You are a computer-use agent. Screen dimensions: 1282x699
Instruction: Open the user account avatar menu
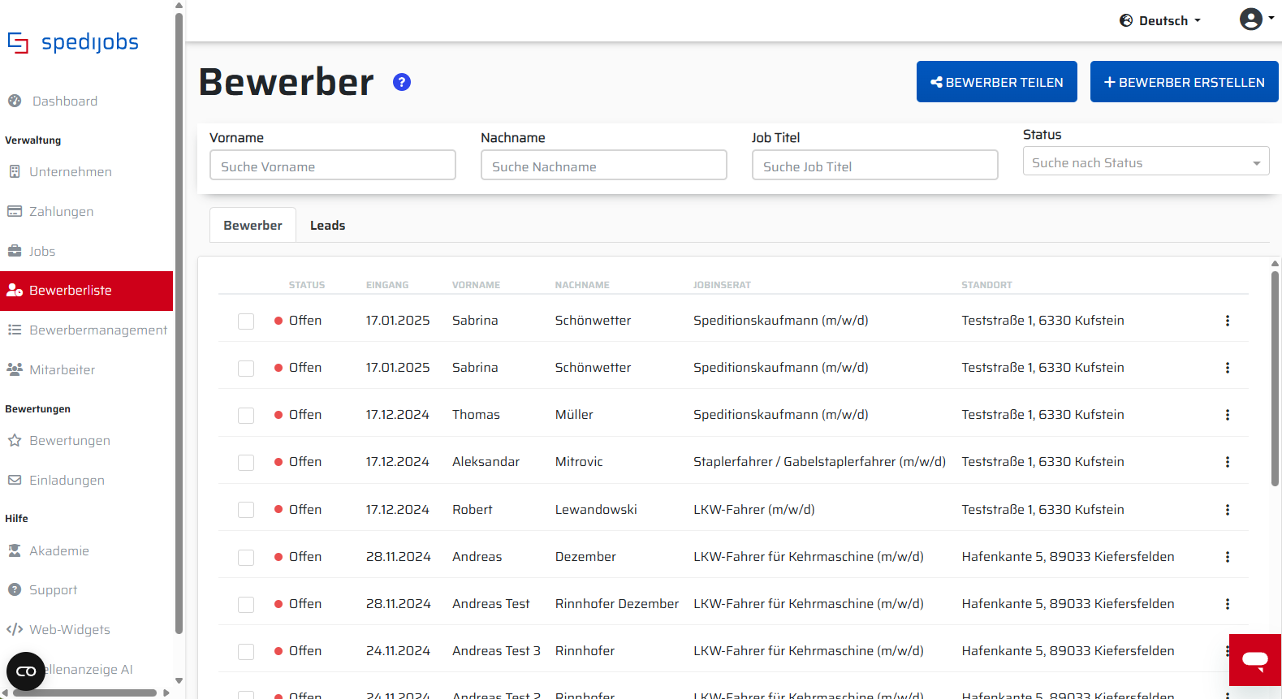pos(1256,19)
